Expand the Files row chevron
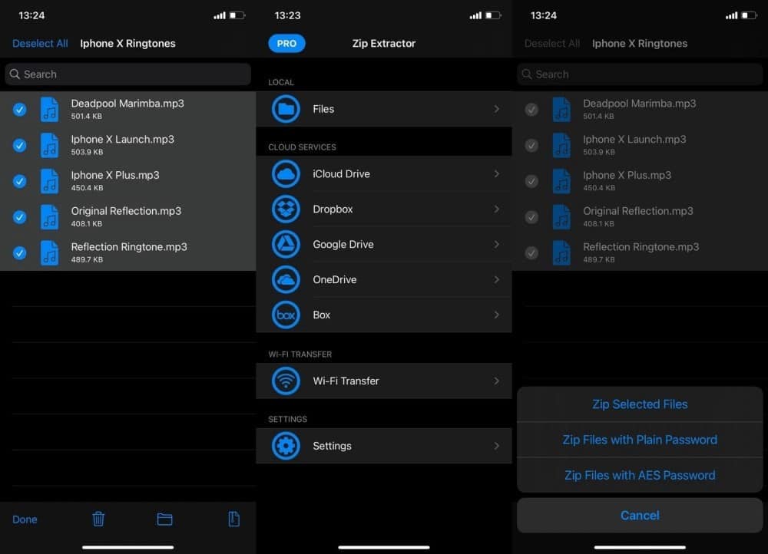 (x=497, y=109)
